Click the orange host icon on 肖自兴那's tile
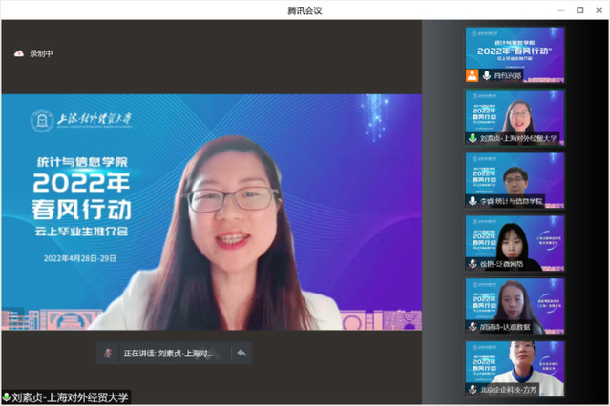This screenshot has width=610, height=406. pos(472,75)
